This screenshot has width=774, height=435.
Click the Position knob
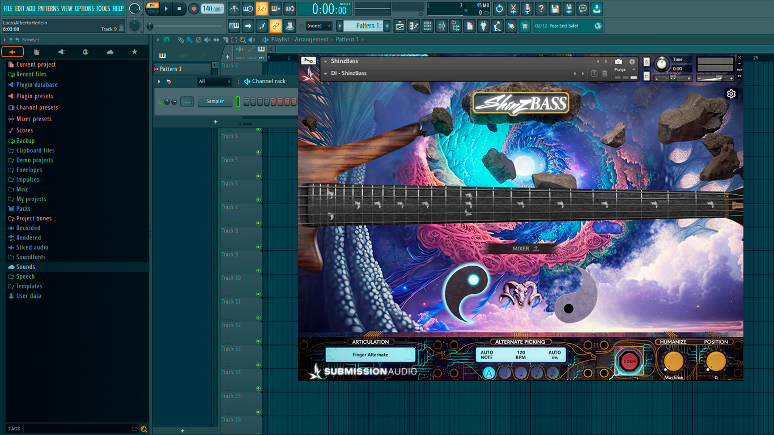click(x=716, y=361)
